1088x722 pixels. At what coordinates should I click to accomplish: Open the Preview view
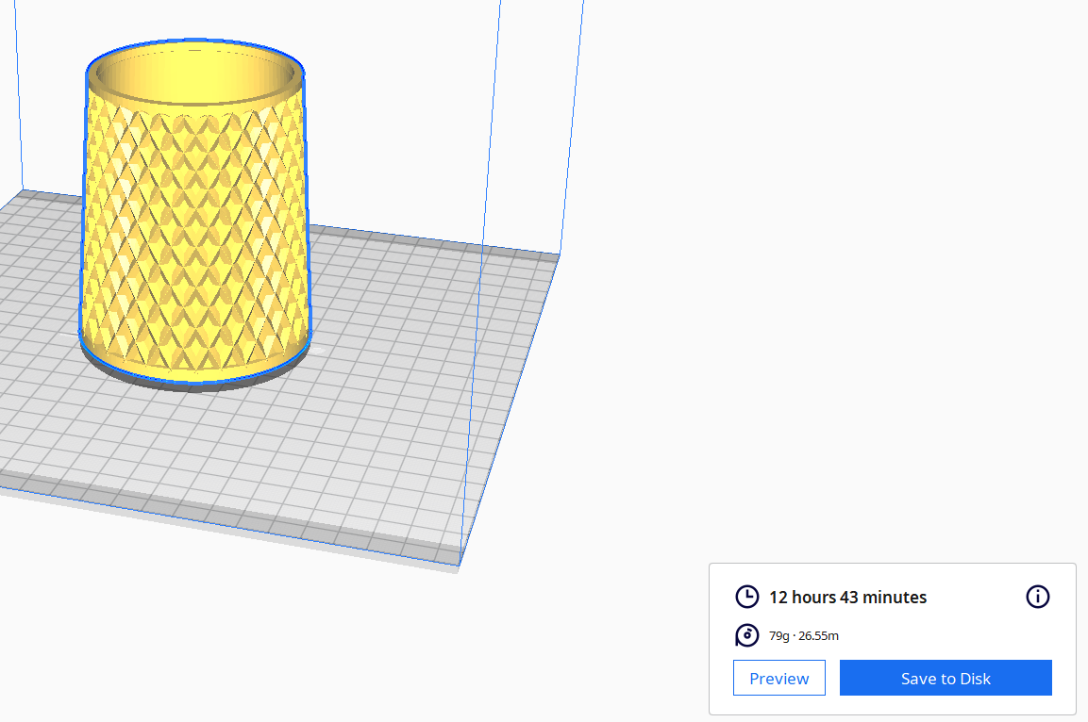(778, 678)
